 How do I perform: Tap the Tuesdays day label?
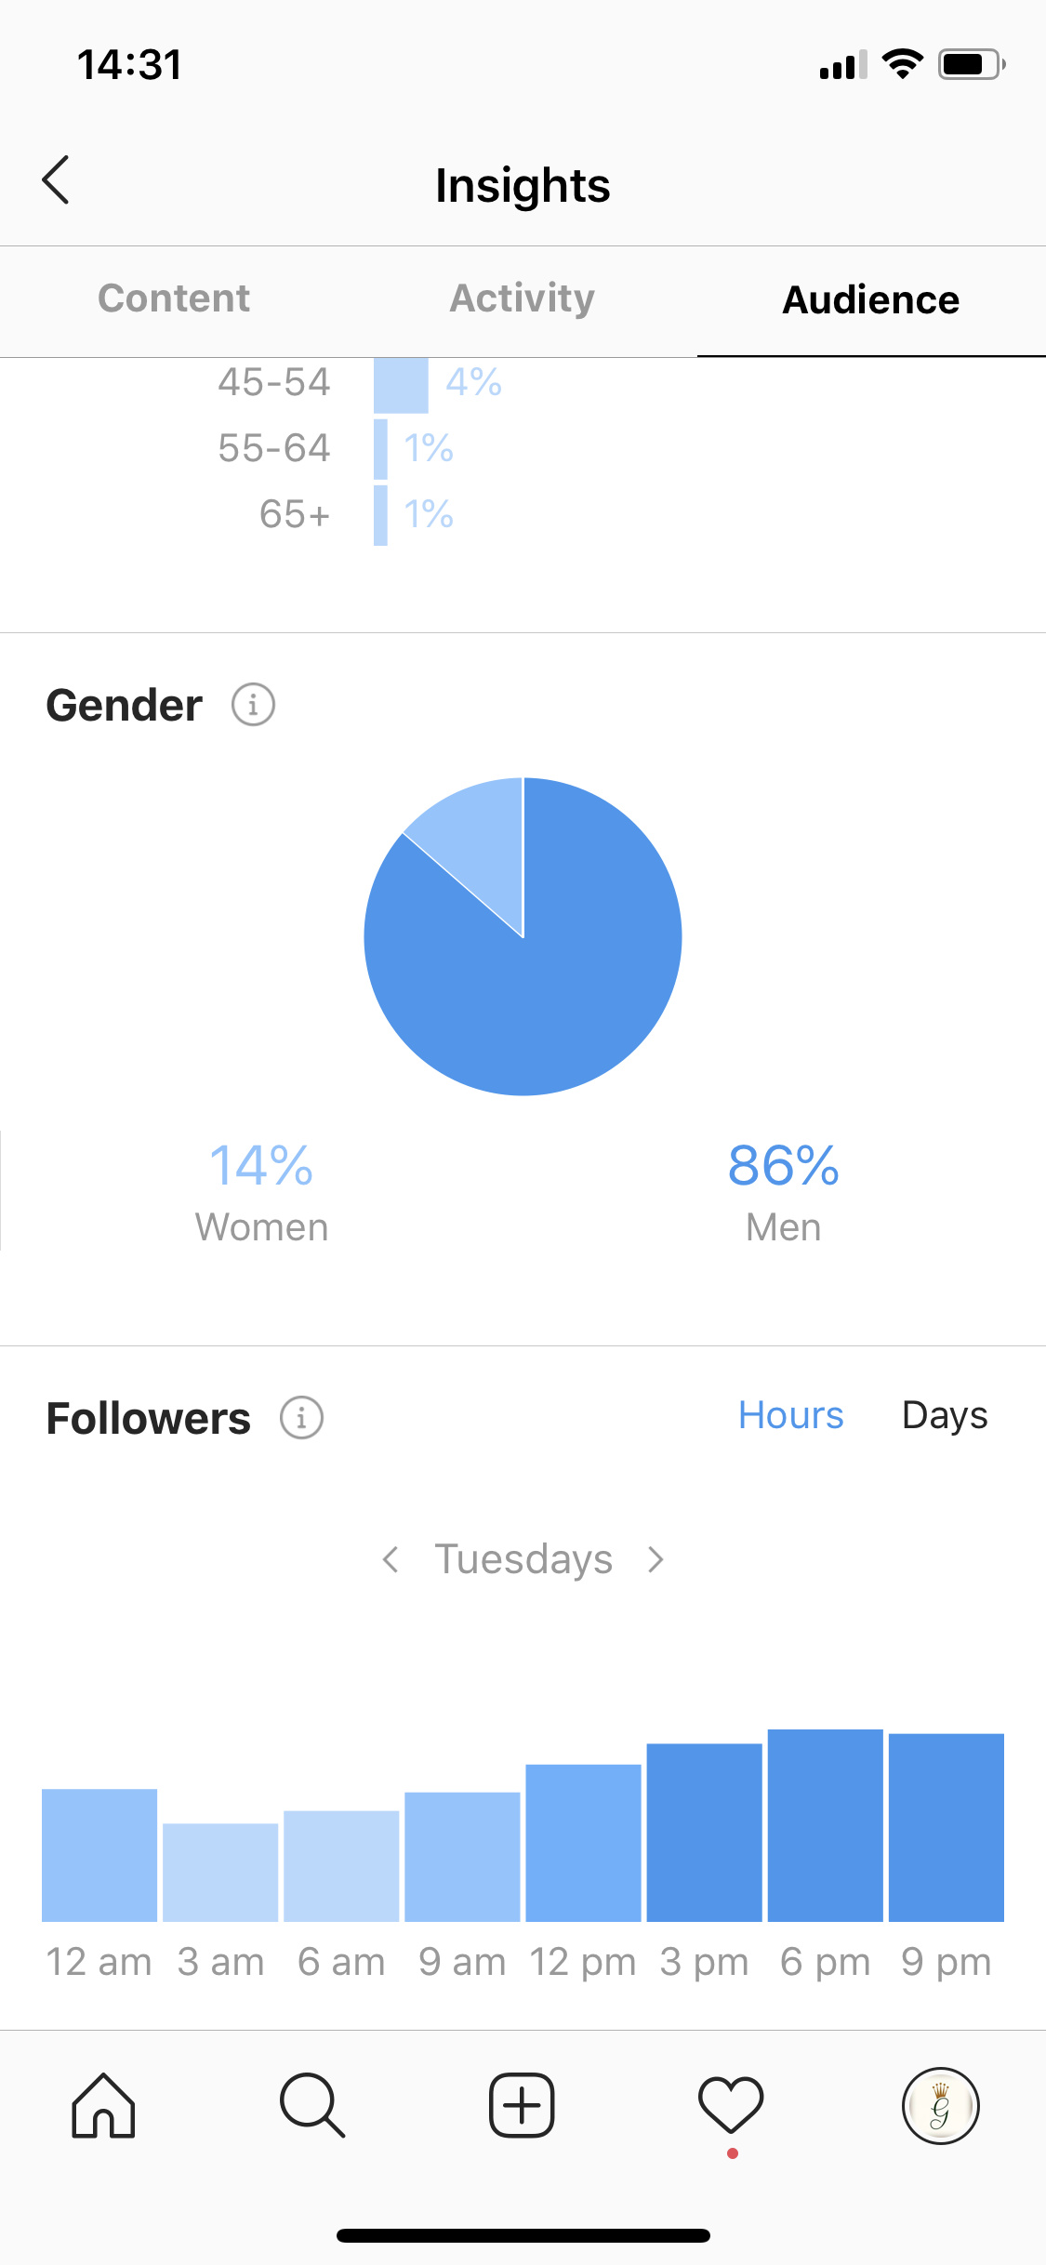click(x=523, y=1559)
